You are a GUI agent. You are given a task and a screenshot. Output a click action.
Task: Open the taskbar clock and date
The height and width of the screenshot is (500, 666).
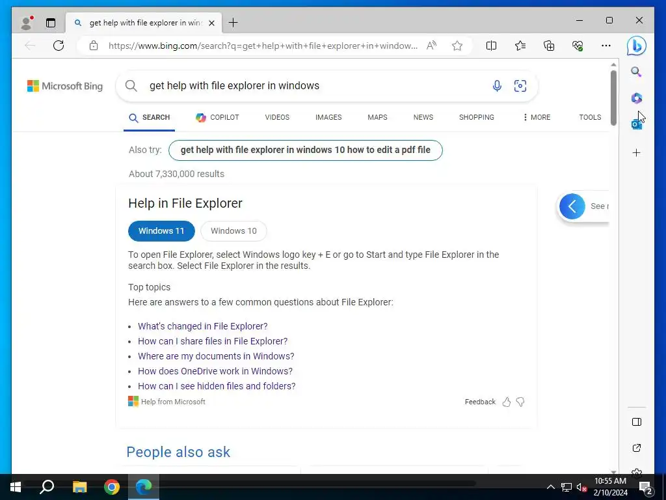pyautogui.click(x=610, y=487)
